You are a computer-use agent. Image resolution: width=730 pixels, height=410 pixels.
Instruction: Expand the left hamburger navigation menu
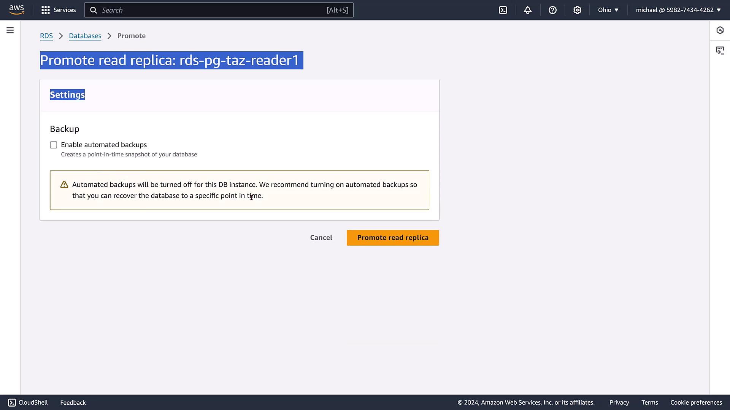tap(10, 30)
